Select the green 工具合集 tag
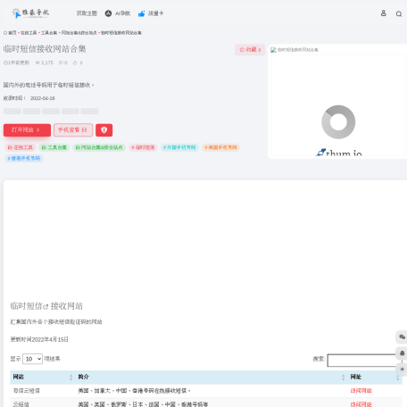Screen dimensions: 407x407 54,147
